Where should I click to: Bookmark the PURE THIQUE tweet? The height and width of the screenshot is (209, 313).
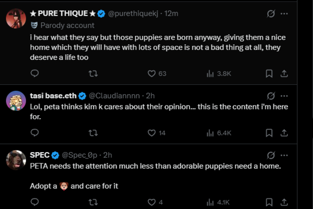click(269, 74)
